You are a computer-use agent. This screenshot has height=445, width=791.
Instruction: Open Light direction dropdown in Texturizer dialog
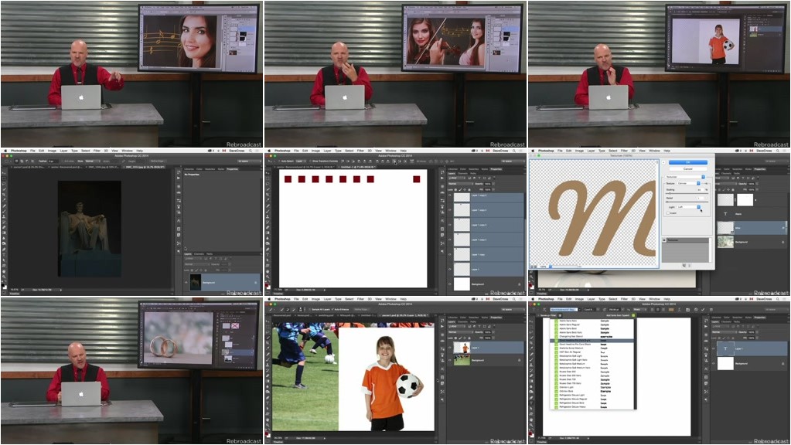click(x=689, y=206)
